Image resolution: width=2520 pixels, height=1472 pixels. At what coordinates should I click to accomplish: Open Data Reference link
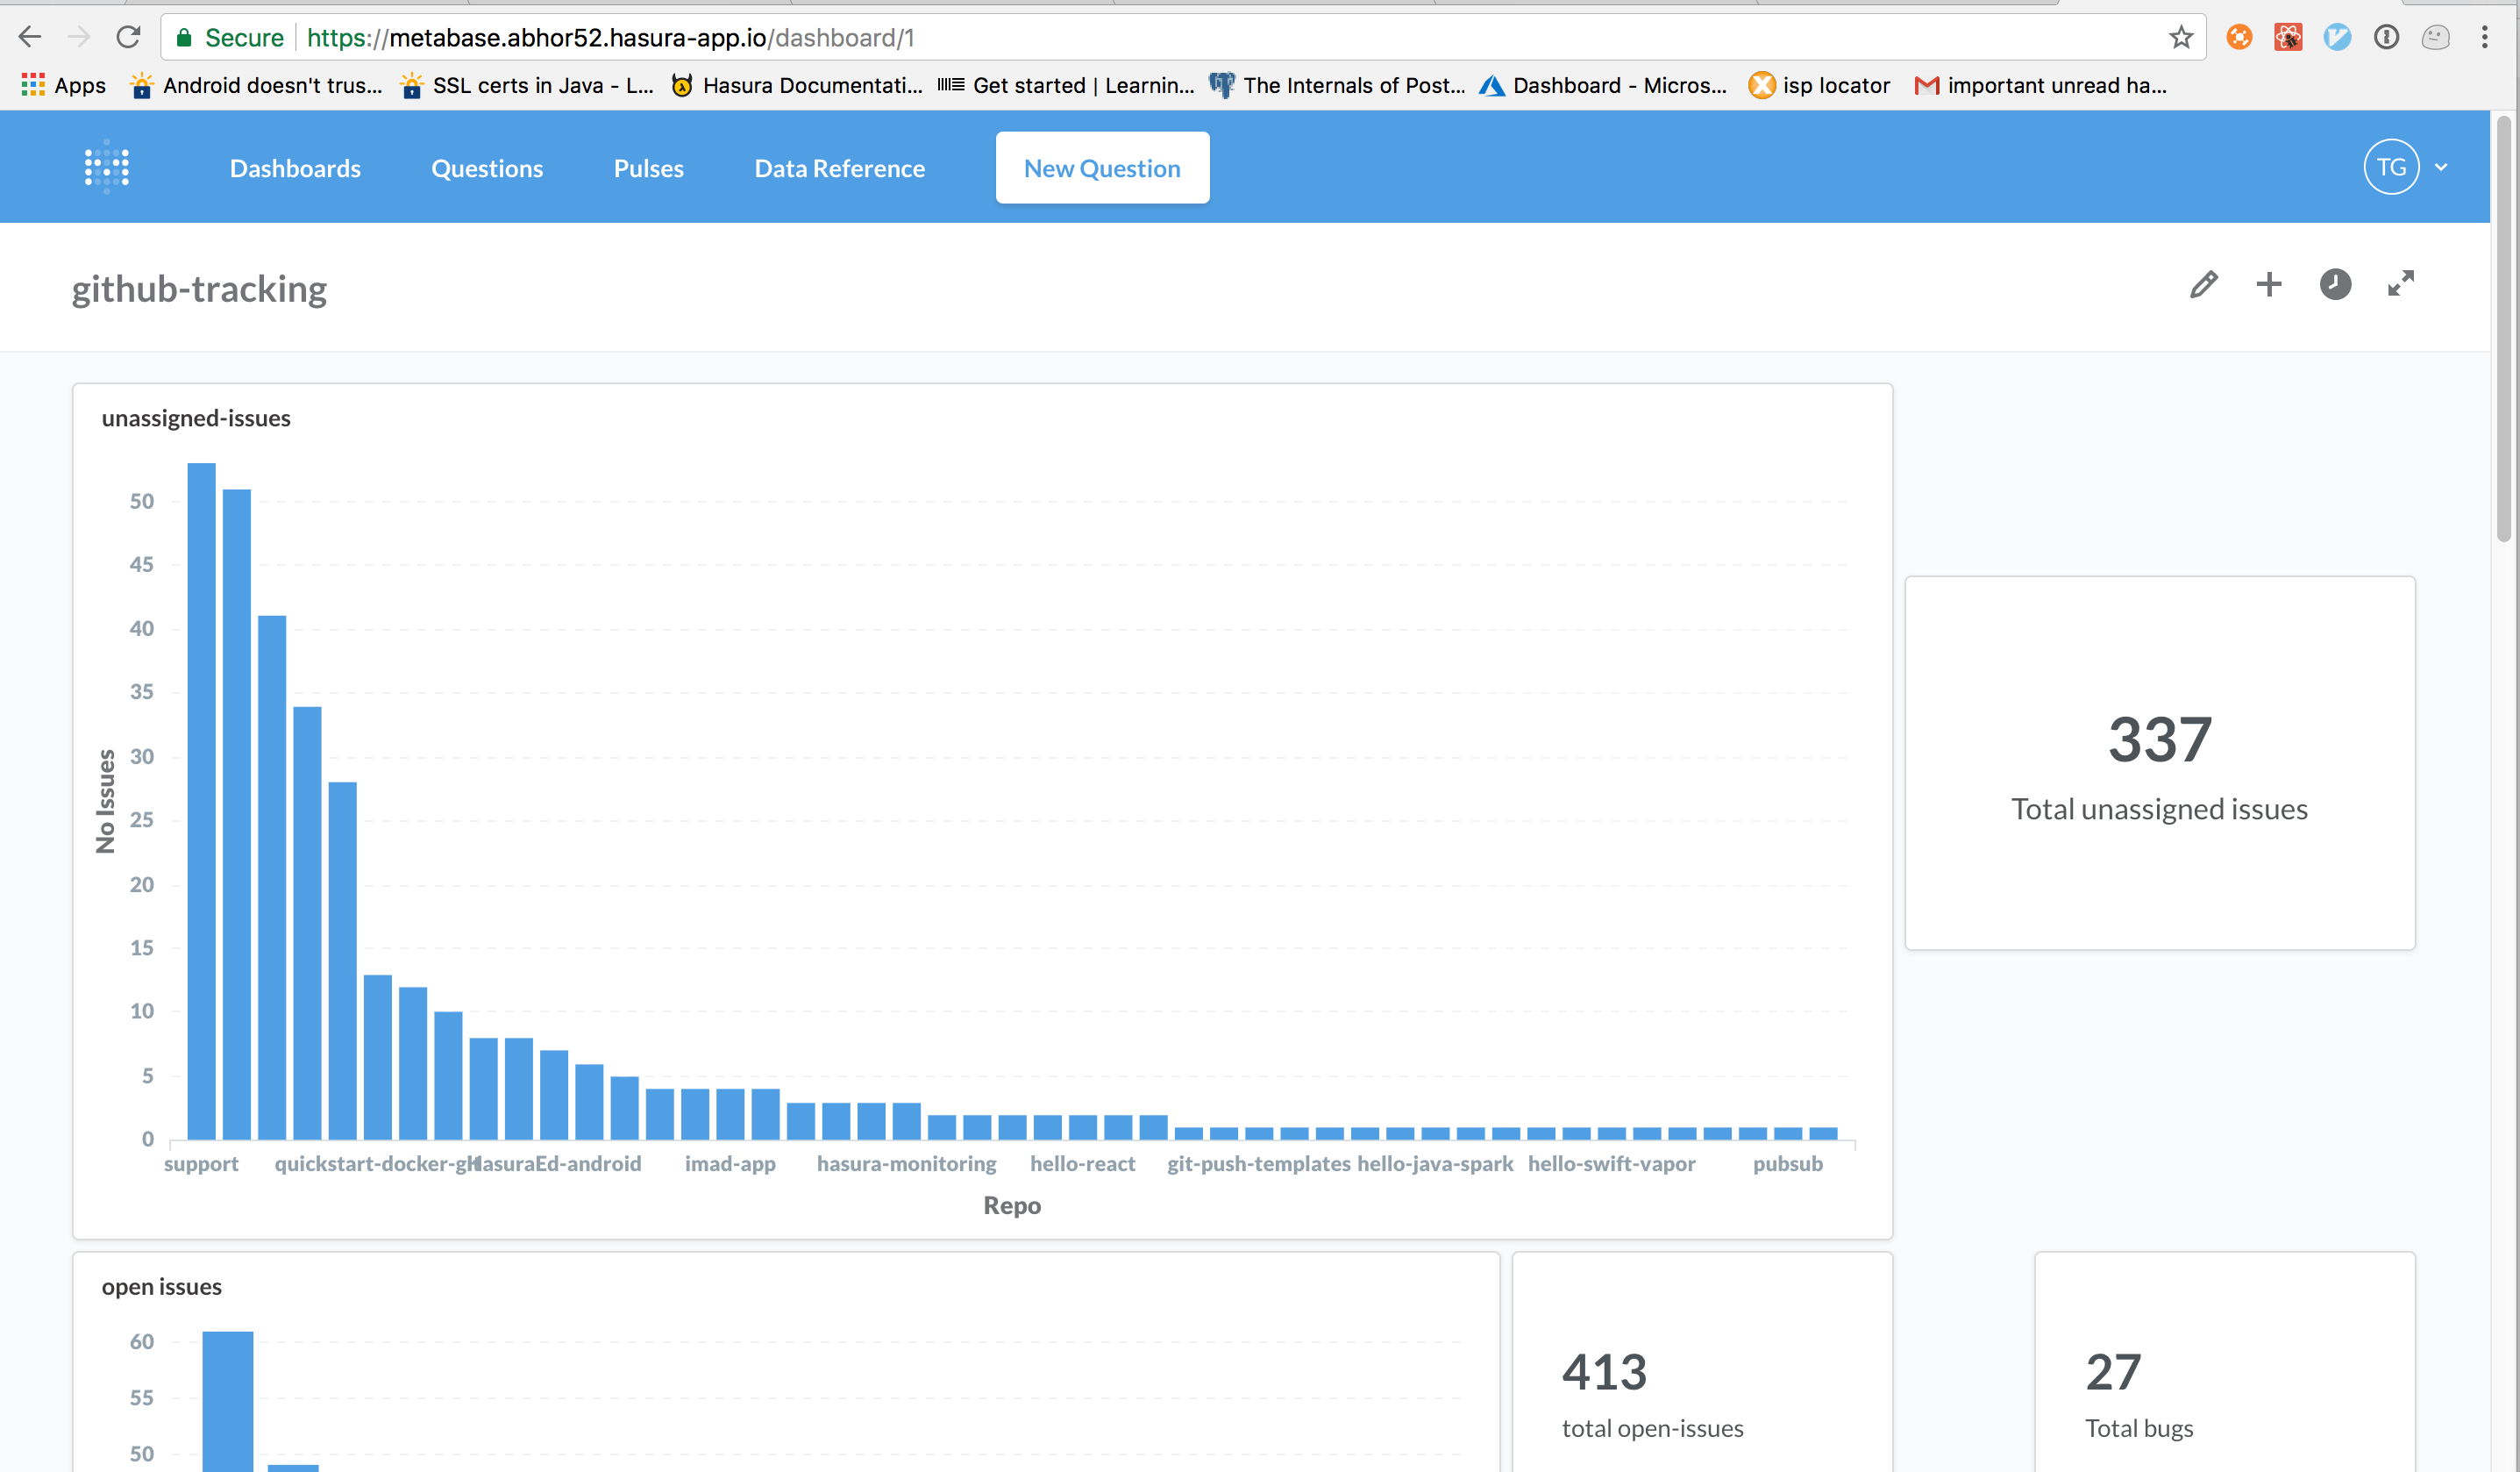pyautogui.click(x=839, y=168)
